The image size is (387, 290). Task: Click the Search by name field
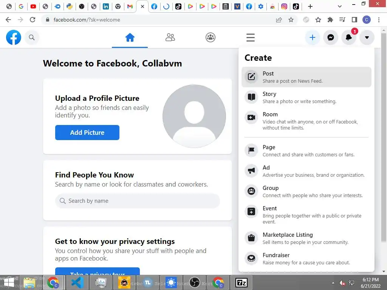click(137, 201)
